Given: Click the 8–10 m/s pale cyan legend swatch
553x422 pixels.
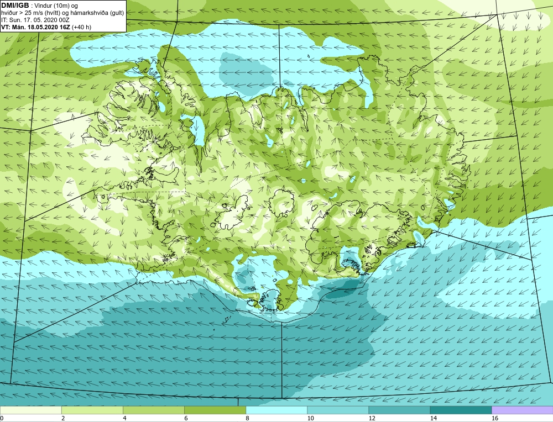Looking at the screenshot, I should click(x=276, y=410).
